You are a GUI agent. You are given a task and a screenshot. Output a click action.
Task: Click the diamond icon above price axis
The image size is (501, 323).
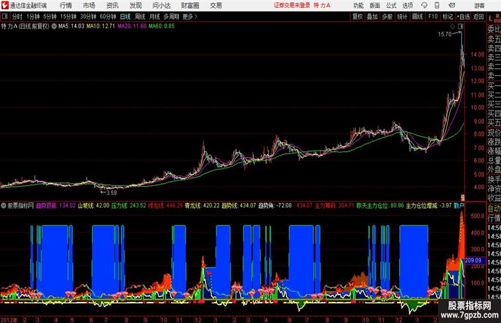click(453, 27)
